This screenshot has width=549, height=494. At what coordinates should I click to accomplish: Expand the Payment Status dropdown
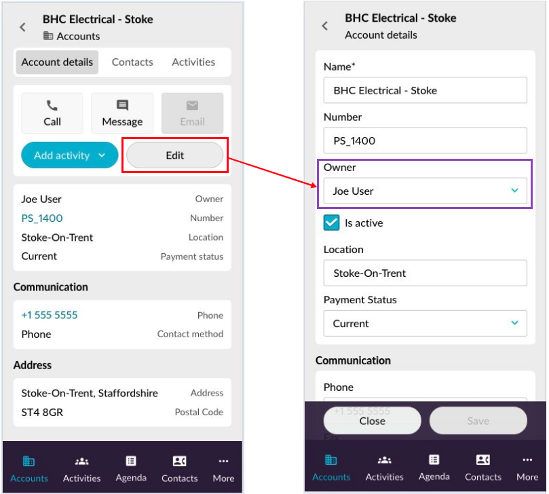pos(425,324)
